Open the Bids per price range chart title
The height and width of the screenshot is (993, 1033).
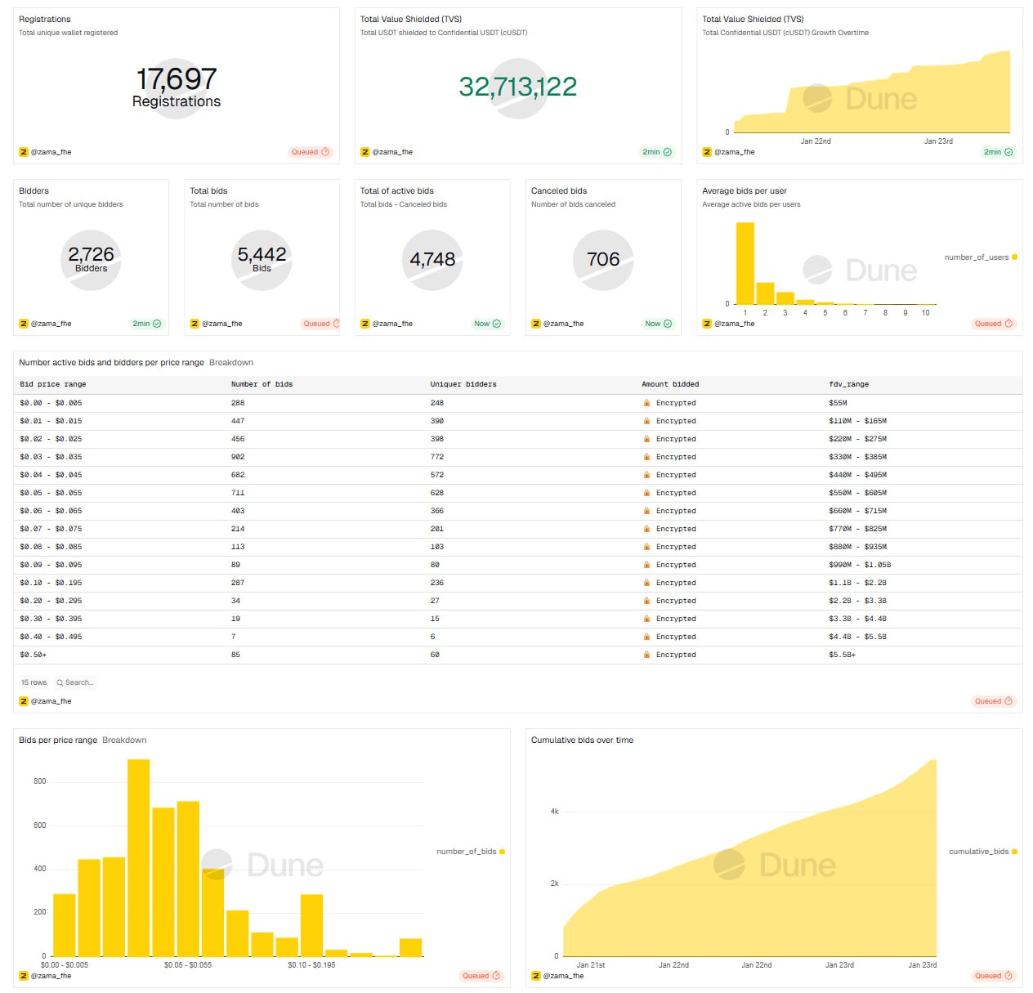(58, 740)
